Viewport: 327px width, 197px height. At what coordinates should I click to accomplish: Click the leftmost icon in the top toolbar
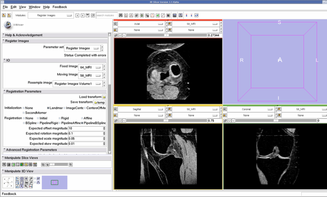(4, 16)
